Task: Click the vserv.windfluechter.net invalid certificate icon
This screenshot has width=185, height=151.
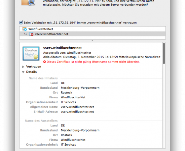Action: pyautogui.click(x=31, y=34)
